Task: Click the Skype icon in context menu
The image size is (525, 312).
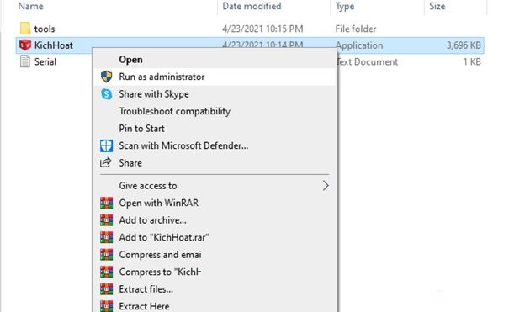Action: click(x=107, y=94)
